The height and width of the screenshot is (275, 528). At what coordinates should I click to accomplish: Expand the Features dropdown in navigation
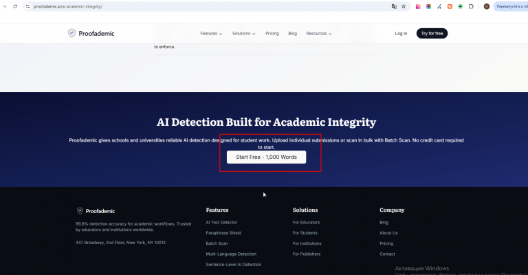(211, 33)
